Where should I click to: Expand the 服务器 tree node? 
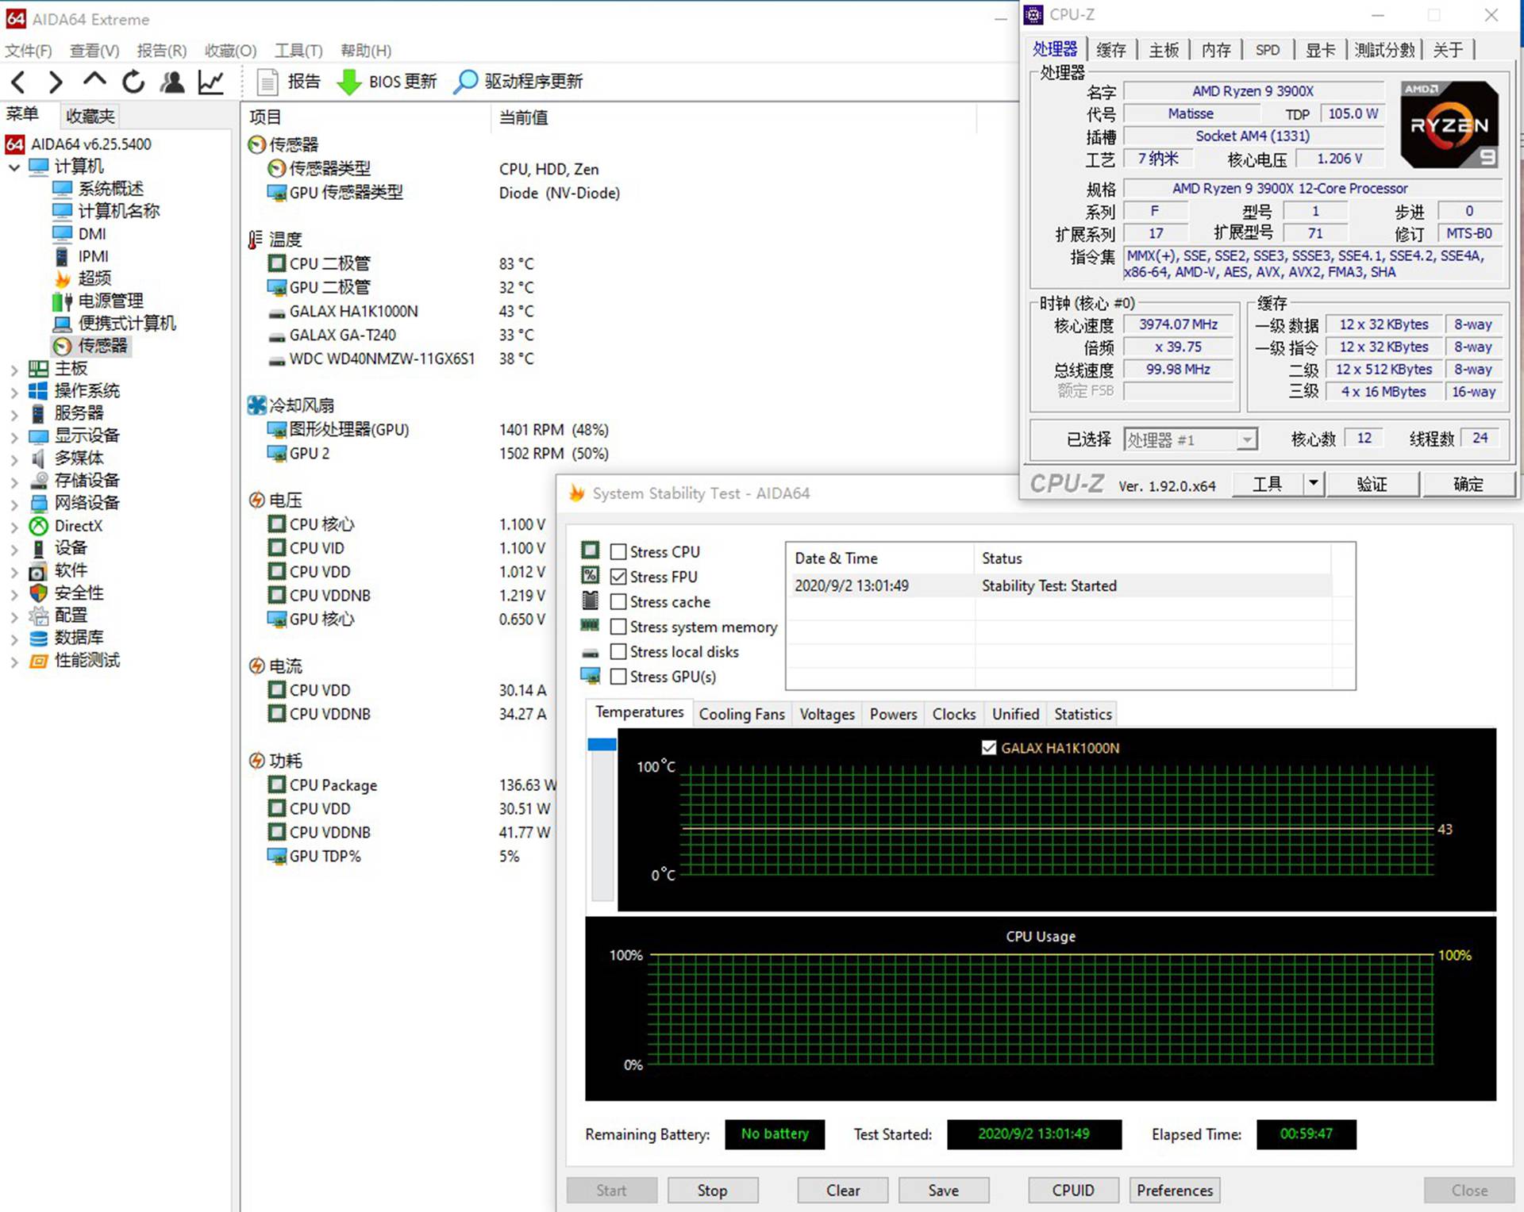[x=14, y=414]
